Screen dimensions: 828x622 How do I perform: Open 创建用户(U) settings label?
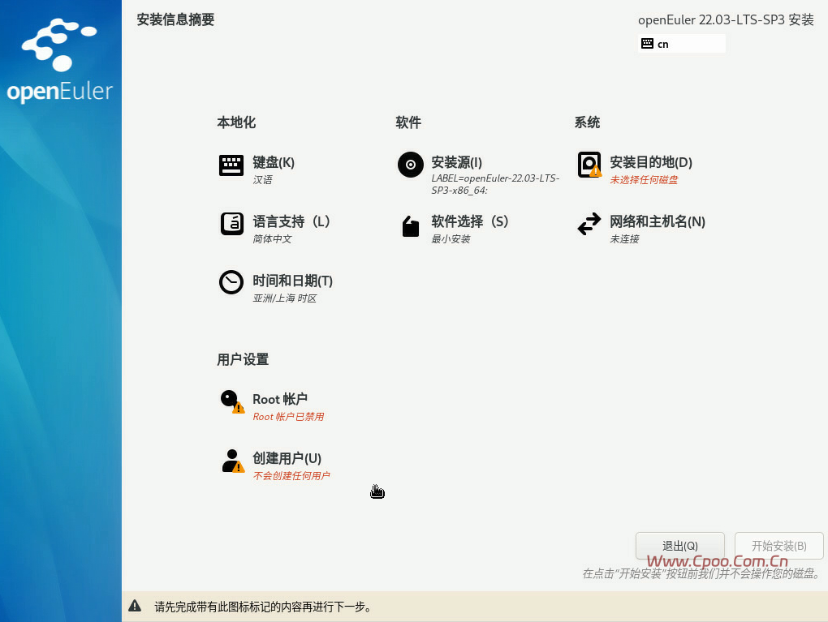click(x=287, y=458)
